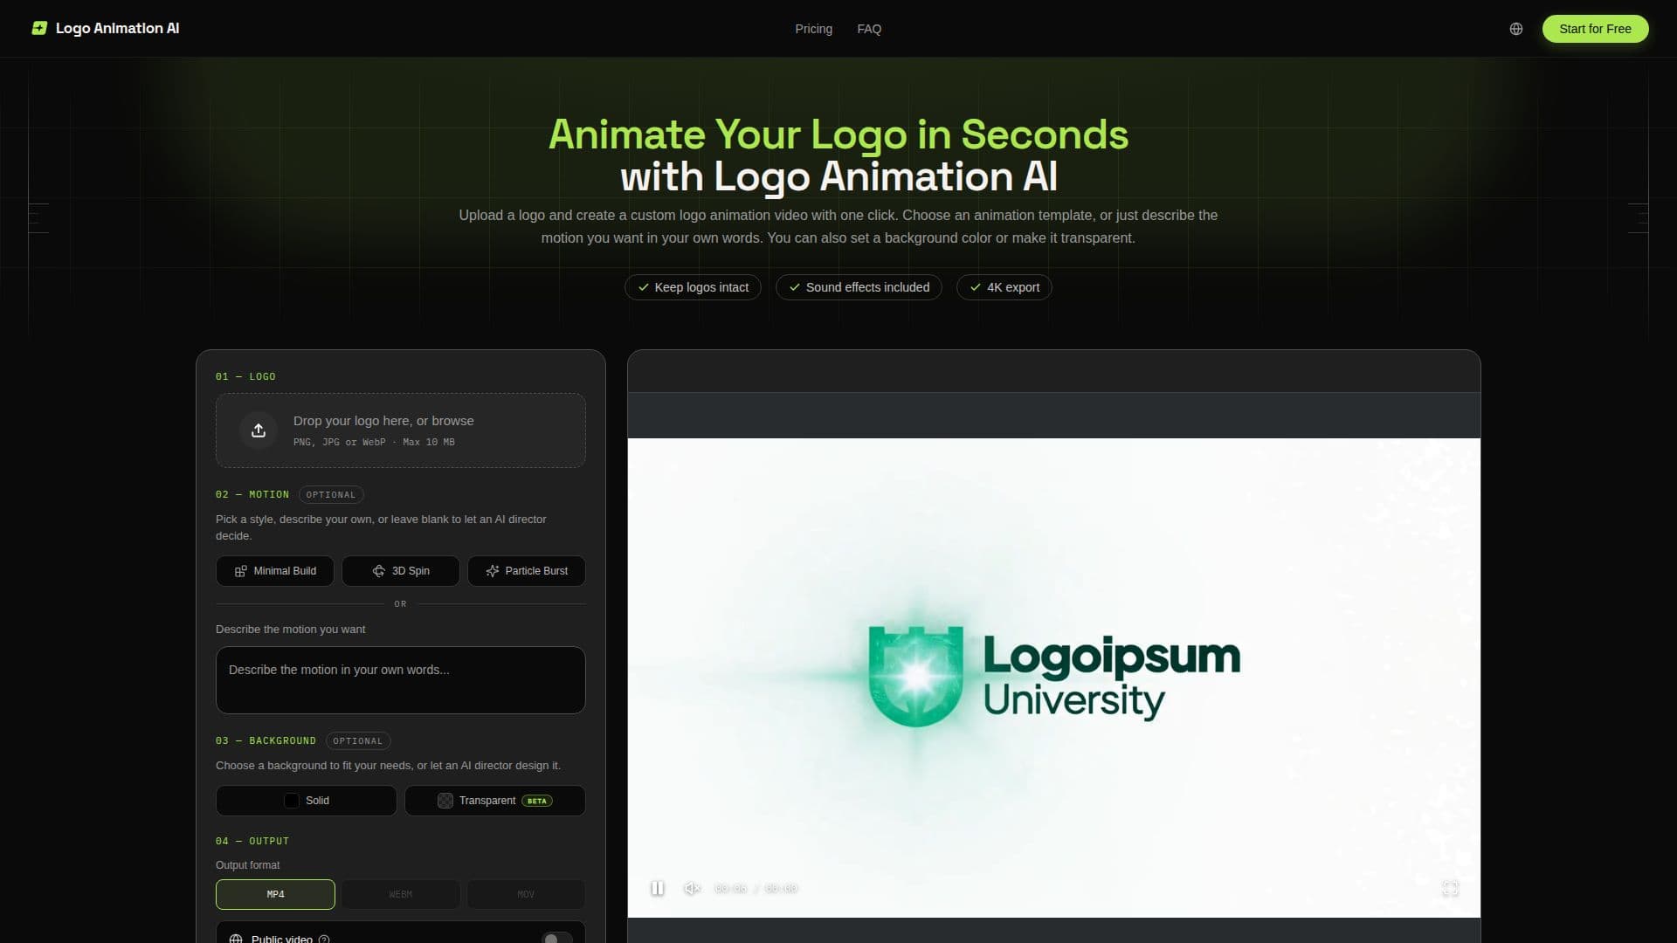Click the BETA tag on Transparent
The width and height of the screenshot is (1677, 943).
537,801
